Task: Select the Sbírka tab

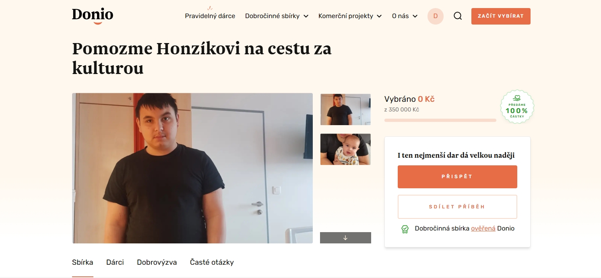Action: tap(83, 262)
